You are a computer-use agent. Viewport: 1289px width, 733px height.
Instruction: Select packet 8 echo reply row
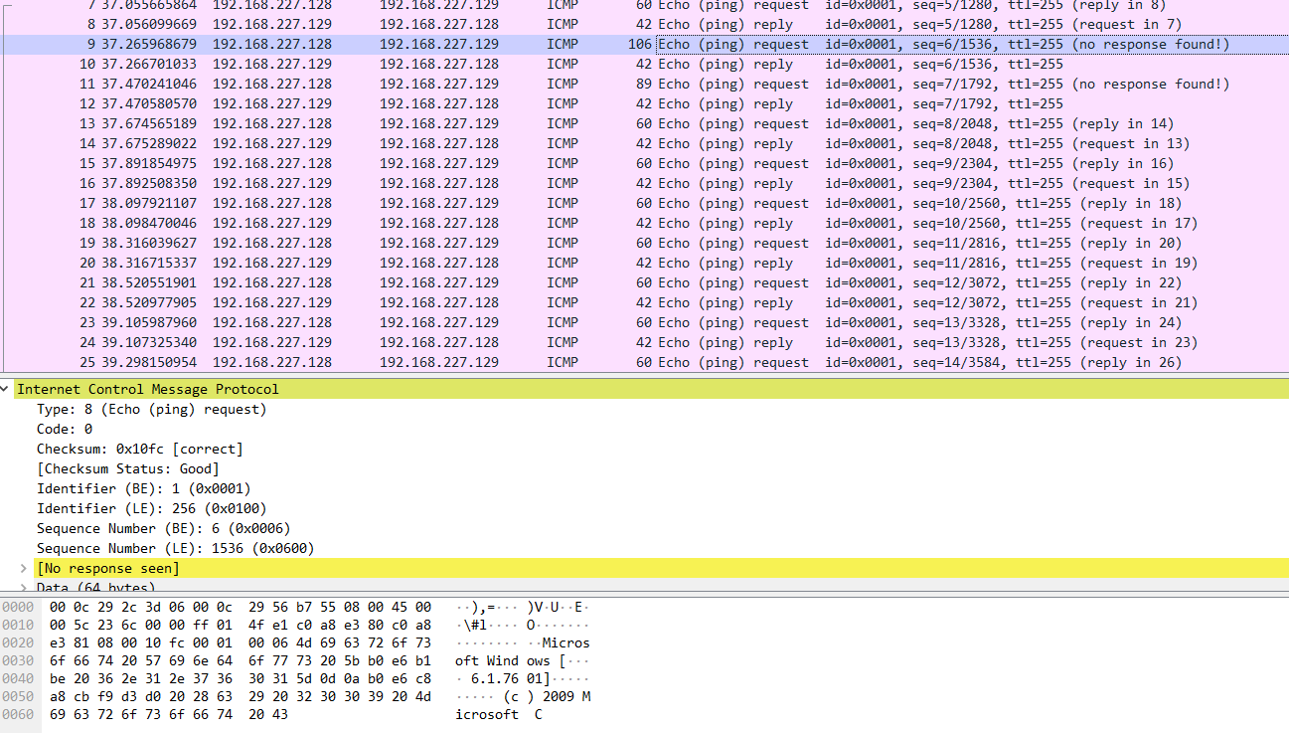[644, 24]
